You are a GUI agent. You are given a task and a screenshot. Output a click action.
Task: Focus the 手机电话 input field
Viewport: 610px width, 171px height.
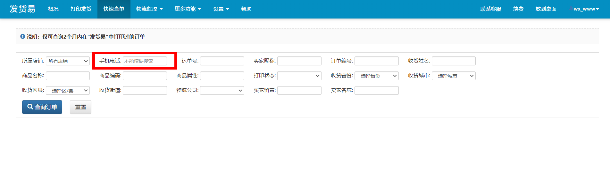145,61
